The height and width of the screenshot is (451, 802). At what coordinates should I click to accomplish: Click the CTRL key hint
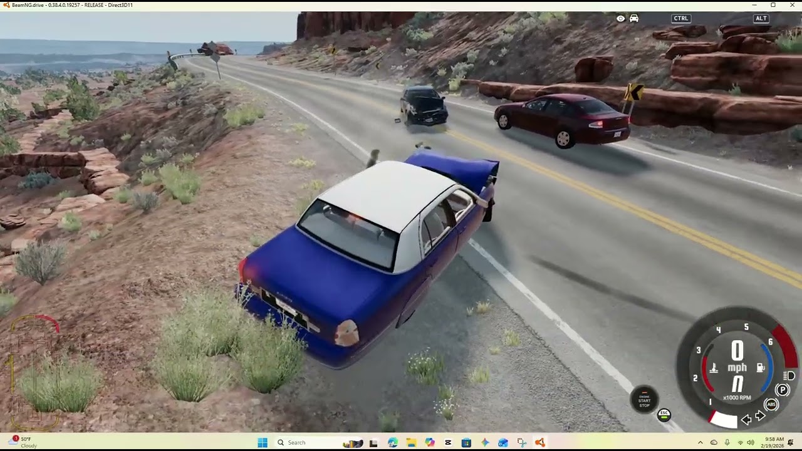coord(681,18)
